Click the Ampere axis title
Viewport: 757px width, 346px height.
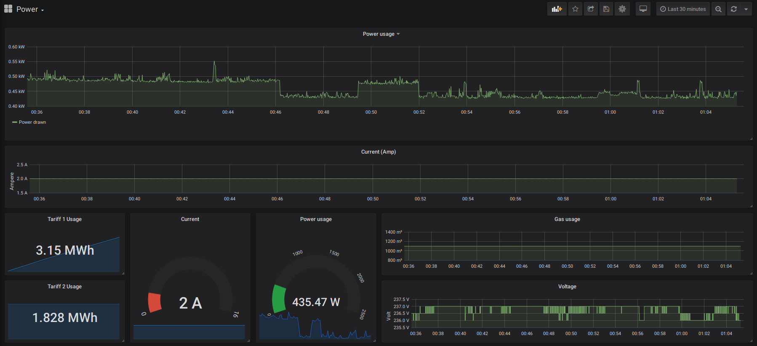12,181
